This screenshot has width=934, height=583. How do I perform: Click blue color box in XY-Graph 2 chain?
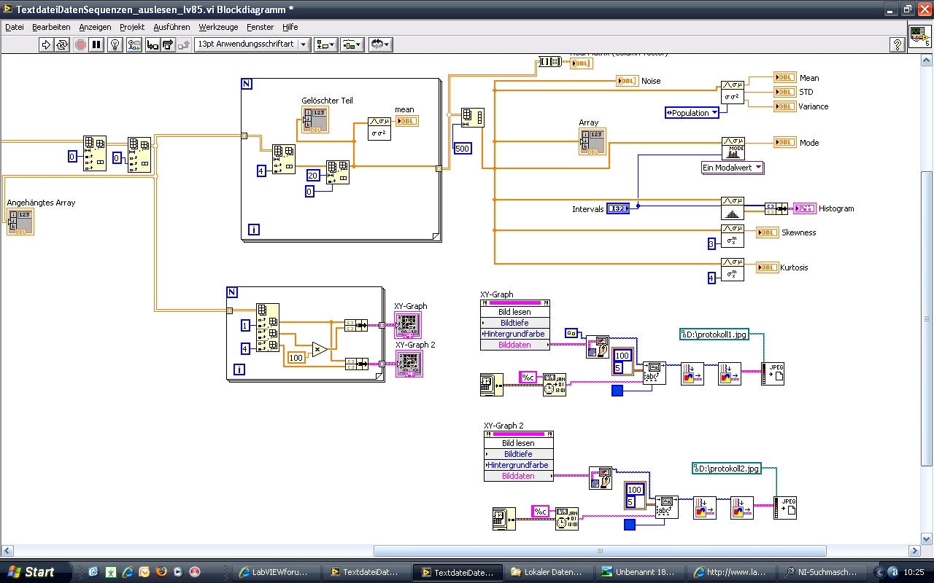630,524
